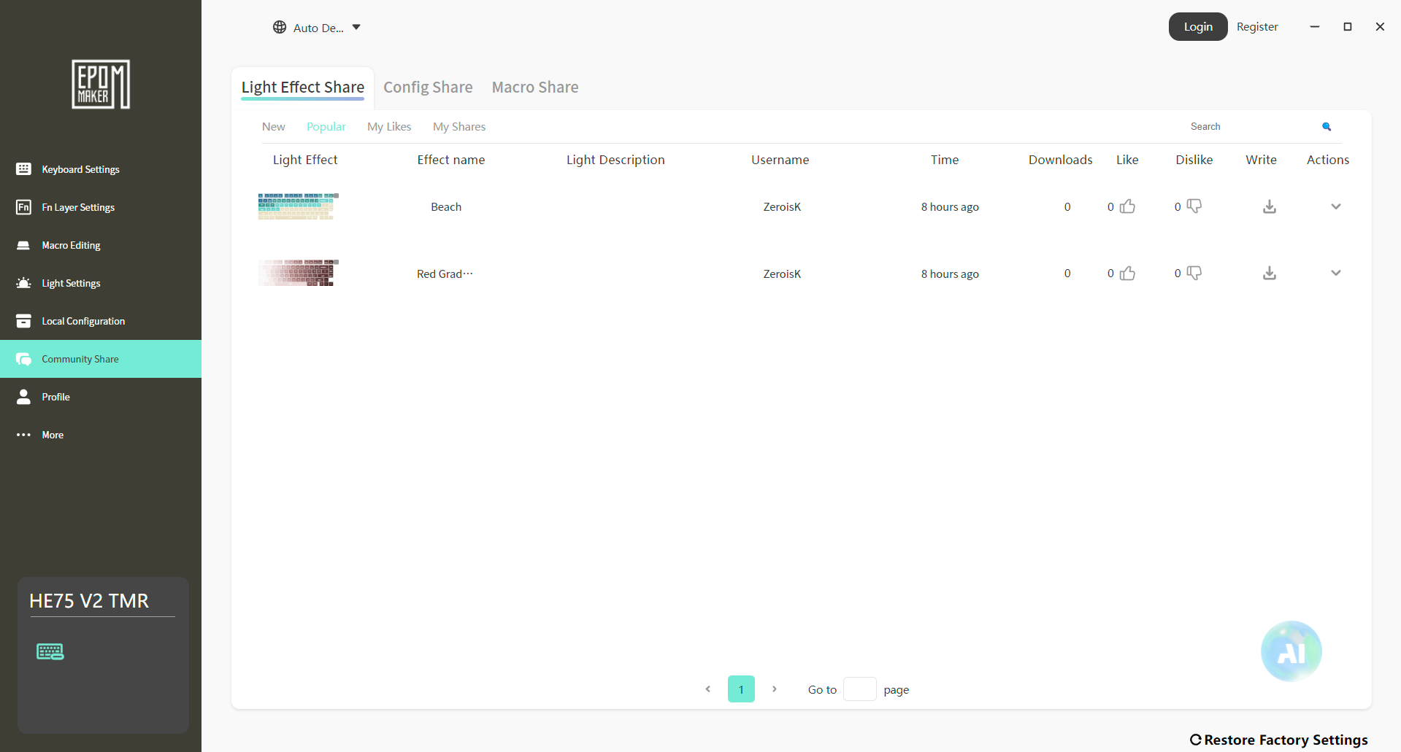Download the Red Grad effect
Screen dimensions: 1401x752
coord(1270,274)
